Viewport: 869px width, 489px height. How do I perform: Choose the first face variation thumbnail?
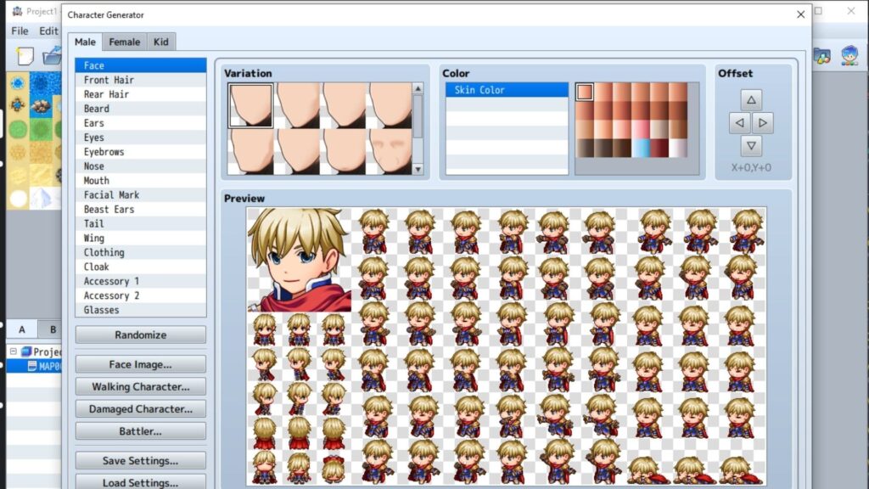coord(250,105)
